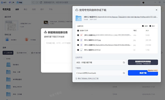This screenshot has width=165, height=100.
Task: Open the index.mp4 recent video thumbnail
Action: coord(46,22)
